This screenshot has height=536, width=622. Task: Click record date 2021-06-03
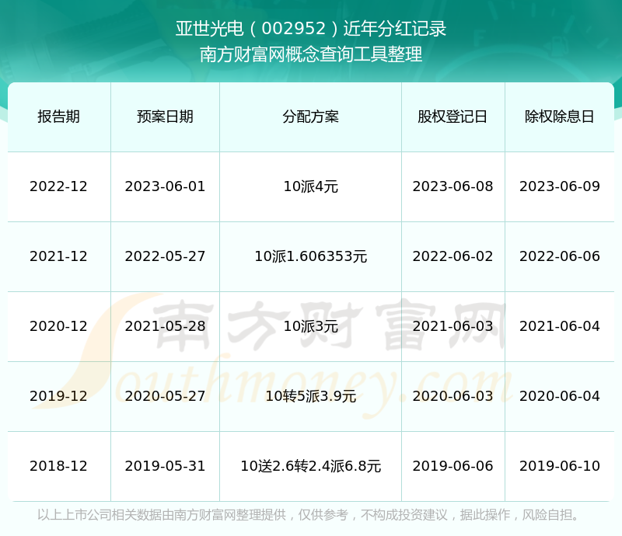click(453, 326)
